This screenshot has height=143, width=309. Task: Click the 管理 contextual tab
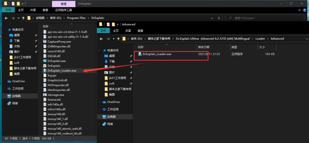[64, 4]
